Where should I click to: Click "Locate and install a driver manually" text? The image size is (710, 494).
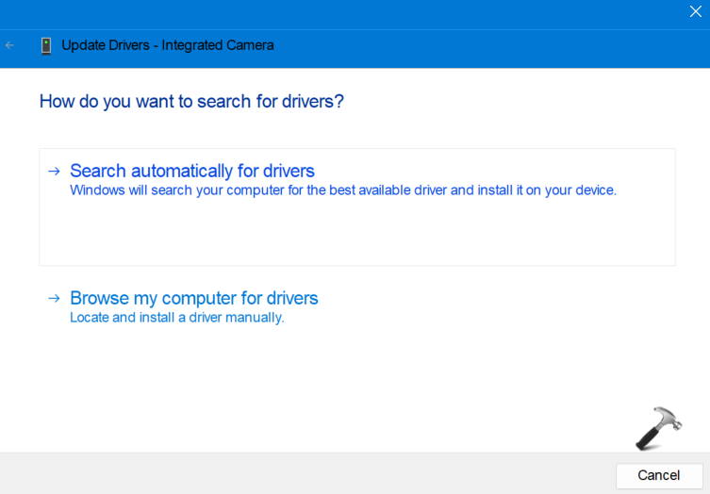(177, 318)
